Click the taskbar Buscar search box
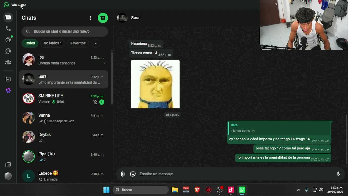The height and width of the screenshot is (196, 348). (x=141, y=190)
